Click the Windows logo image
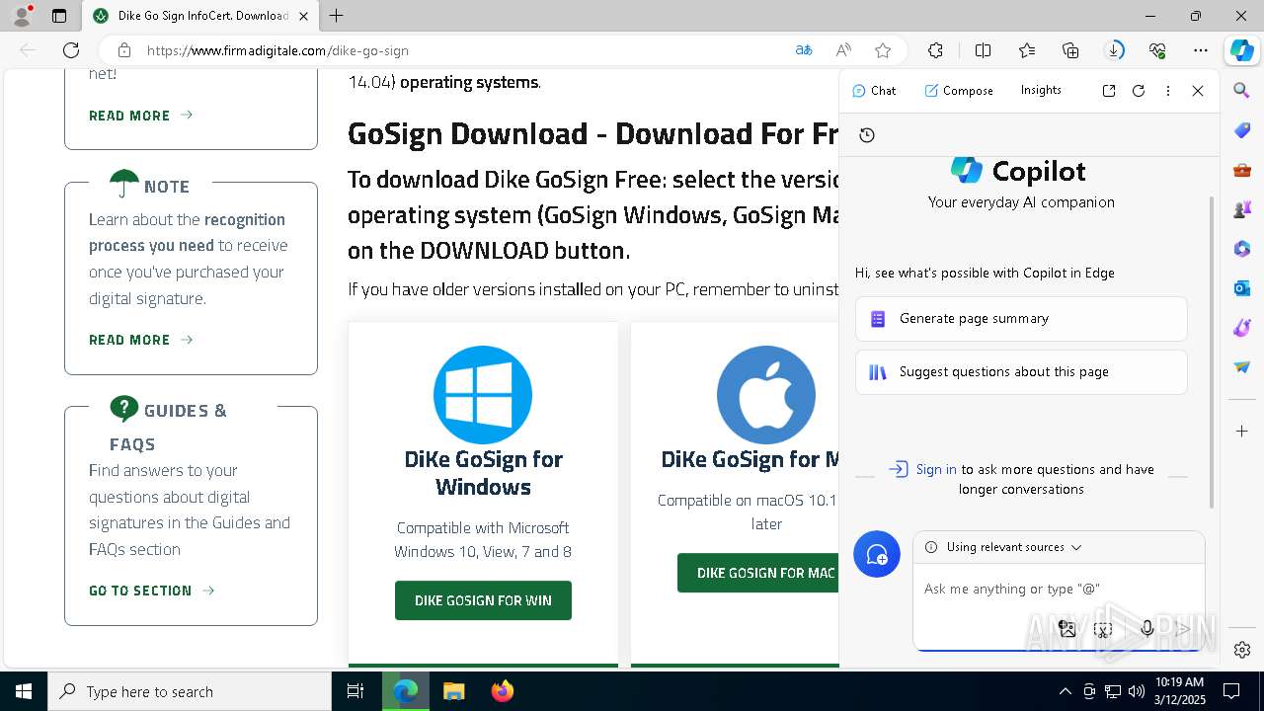This screenshot has width=1264, height=711. [x=483, y=395]
